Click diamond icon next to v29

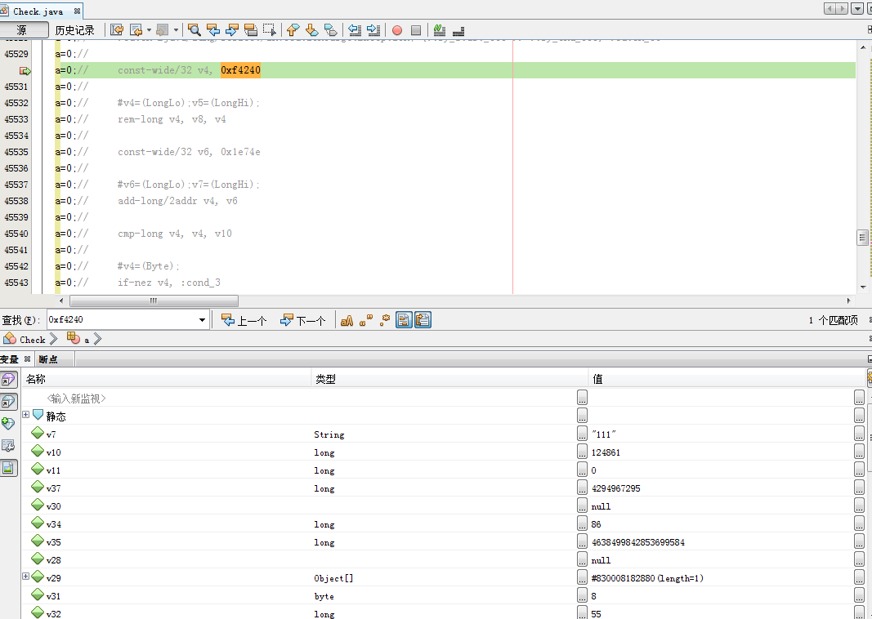38,577
